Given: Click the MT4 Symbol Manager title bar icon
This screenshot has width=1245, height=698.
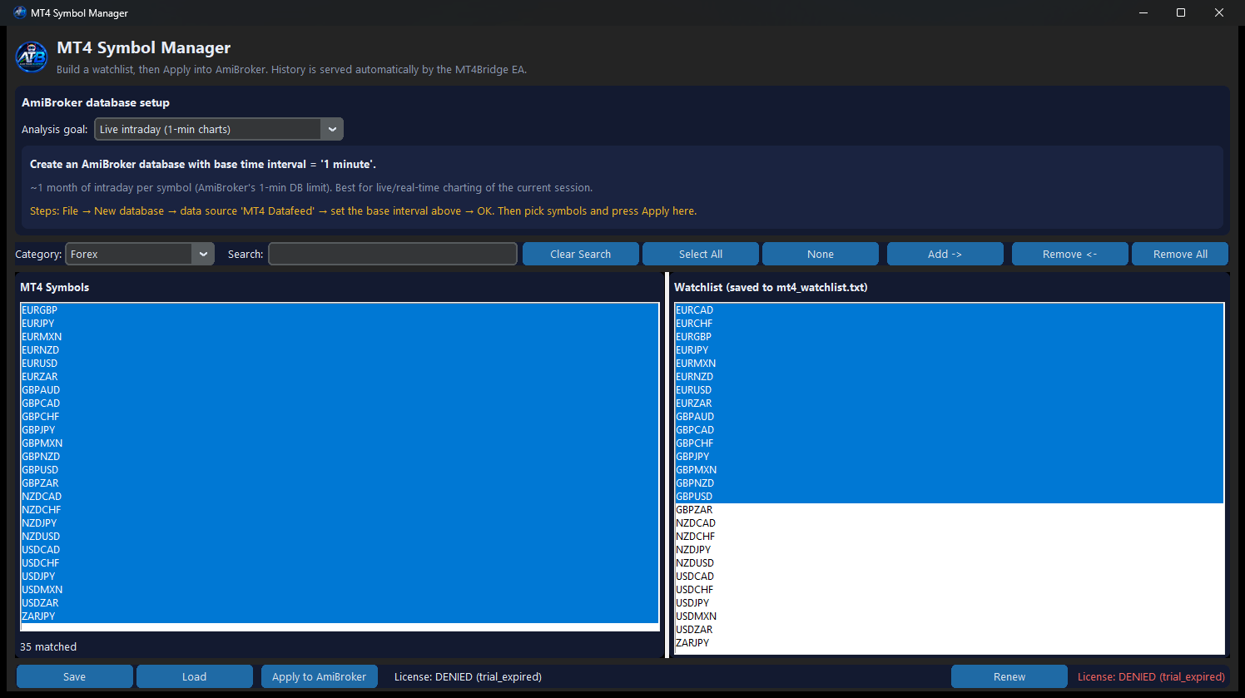Looking at the screenshot, I should [x=20, y=12].
